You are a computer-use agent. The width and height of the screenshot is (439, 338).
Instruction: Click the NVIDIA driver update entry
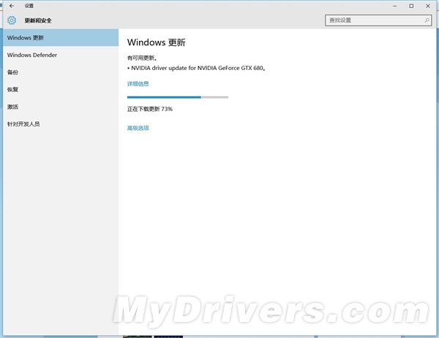coord(196,68)
